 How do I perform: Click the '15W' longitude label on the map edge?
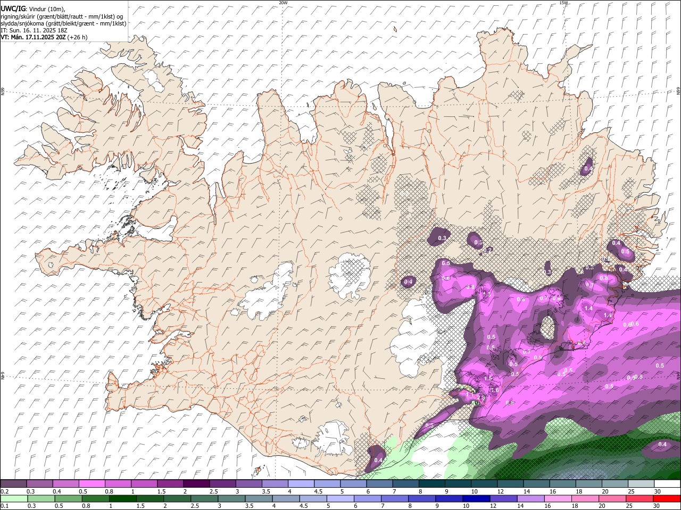(564, 3)
